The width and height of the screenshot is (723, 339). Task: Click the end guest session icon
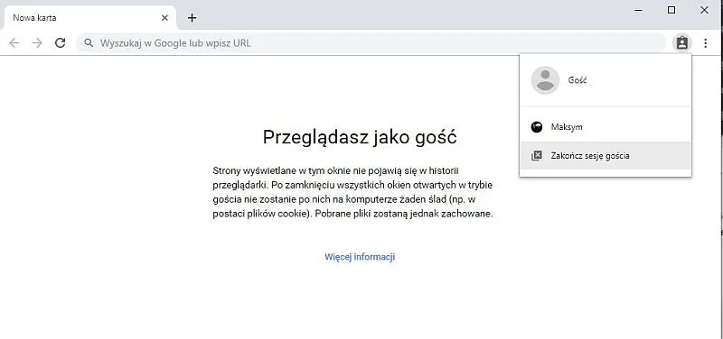tap(536, 155)
